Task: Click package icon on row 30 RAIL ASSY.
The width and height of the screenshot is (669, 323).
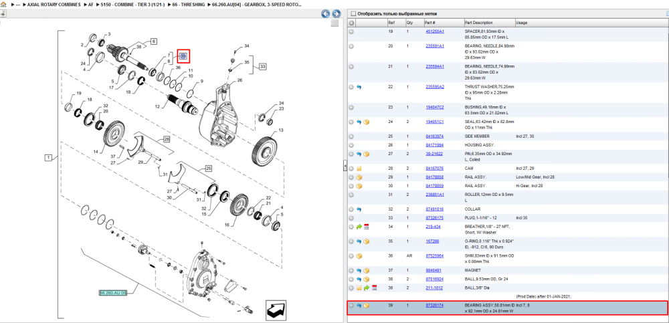Action: pos(359,186)
